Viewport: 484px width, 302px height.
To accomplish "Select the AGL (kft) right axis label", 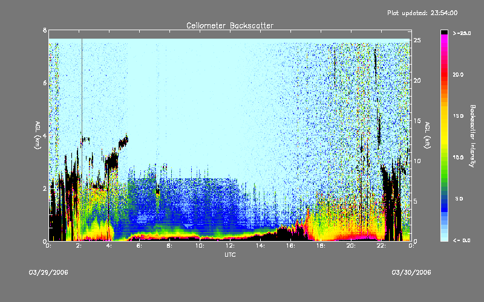I will [x=427, y=135].
